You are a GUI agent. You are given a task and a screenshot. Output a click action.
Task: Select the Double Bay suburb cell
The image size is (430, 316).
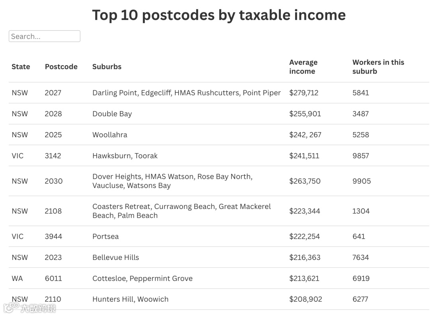pos(112,114)
